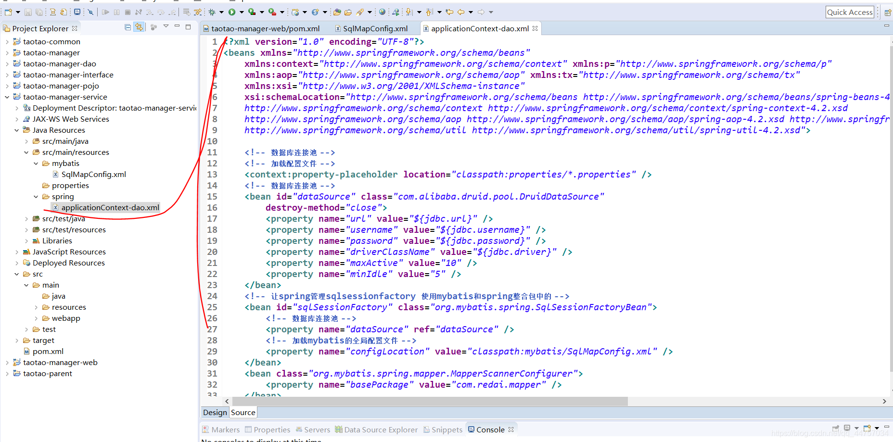The height and width of the screenshot is (442, 893).
Task: Expand the Libraries node
Action: (26, 241)
